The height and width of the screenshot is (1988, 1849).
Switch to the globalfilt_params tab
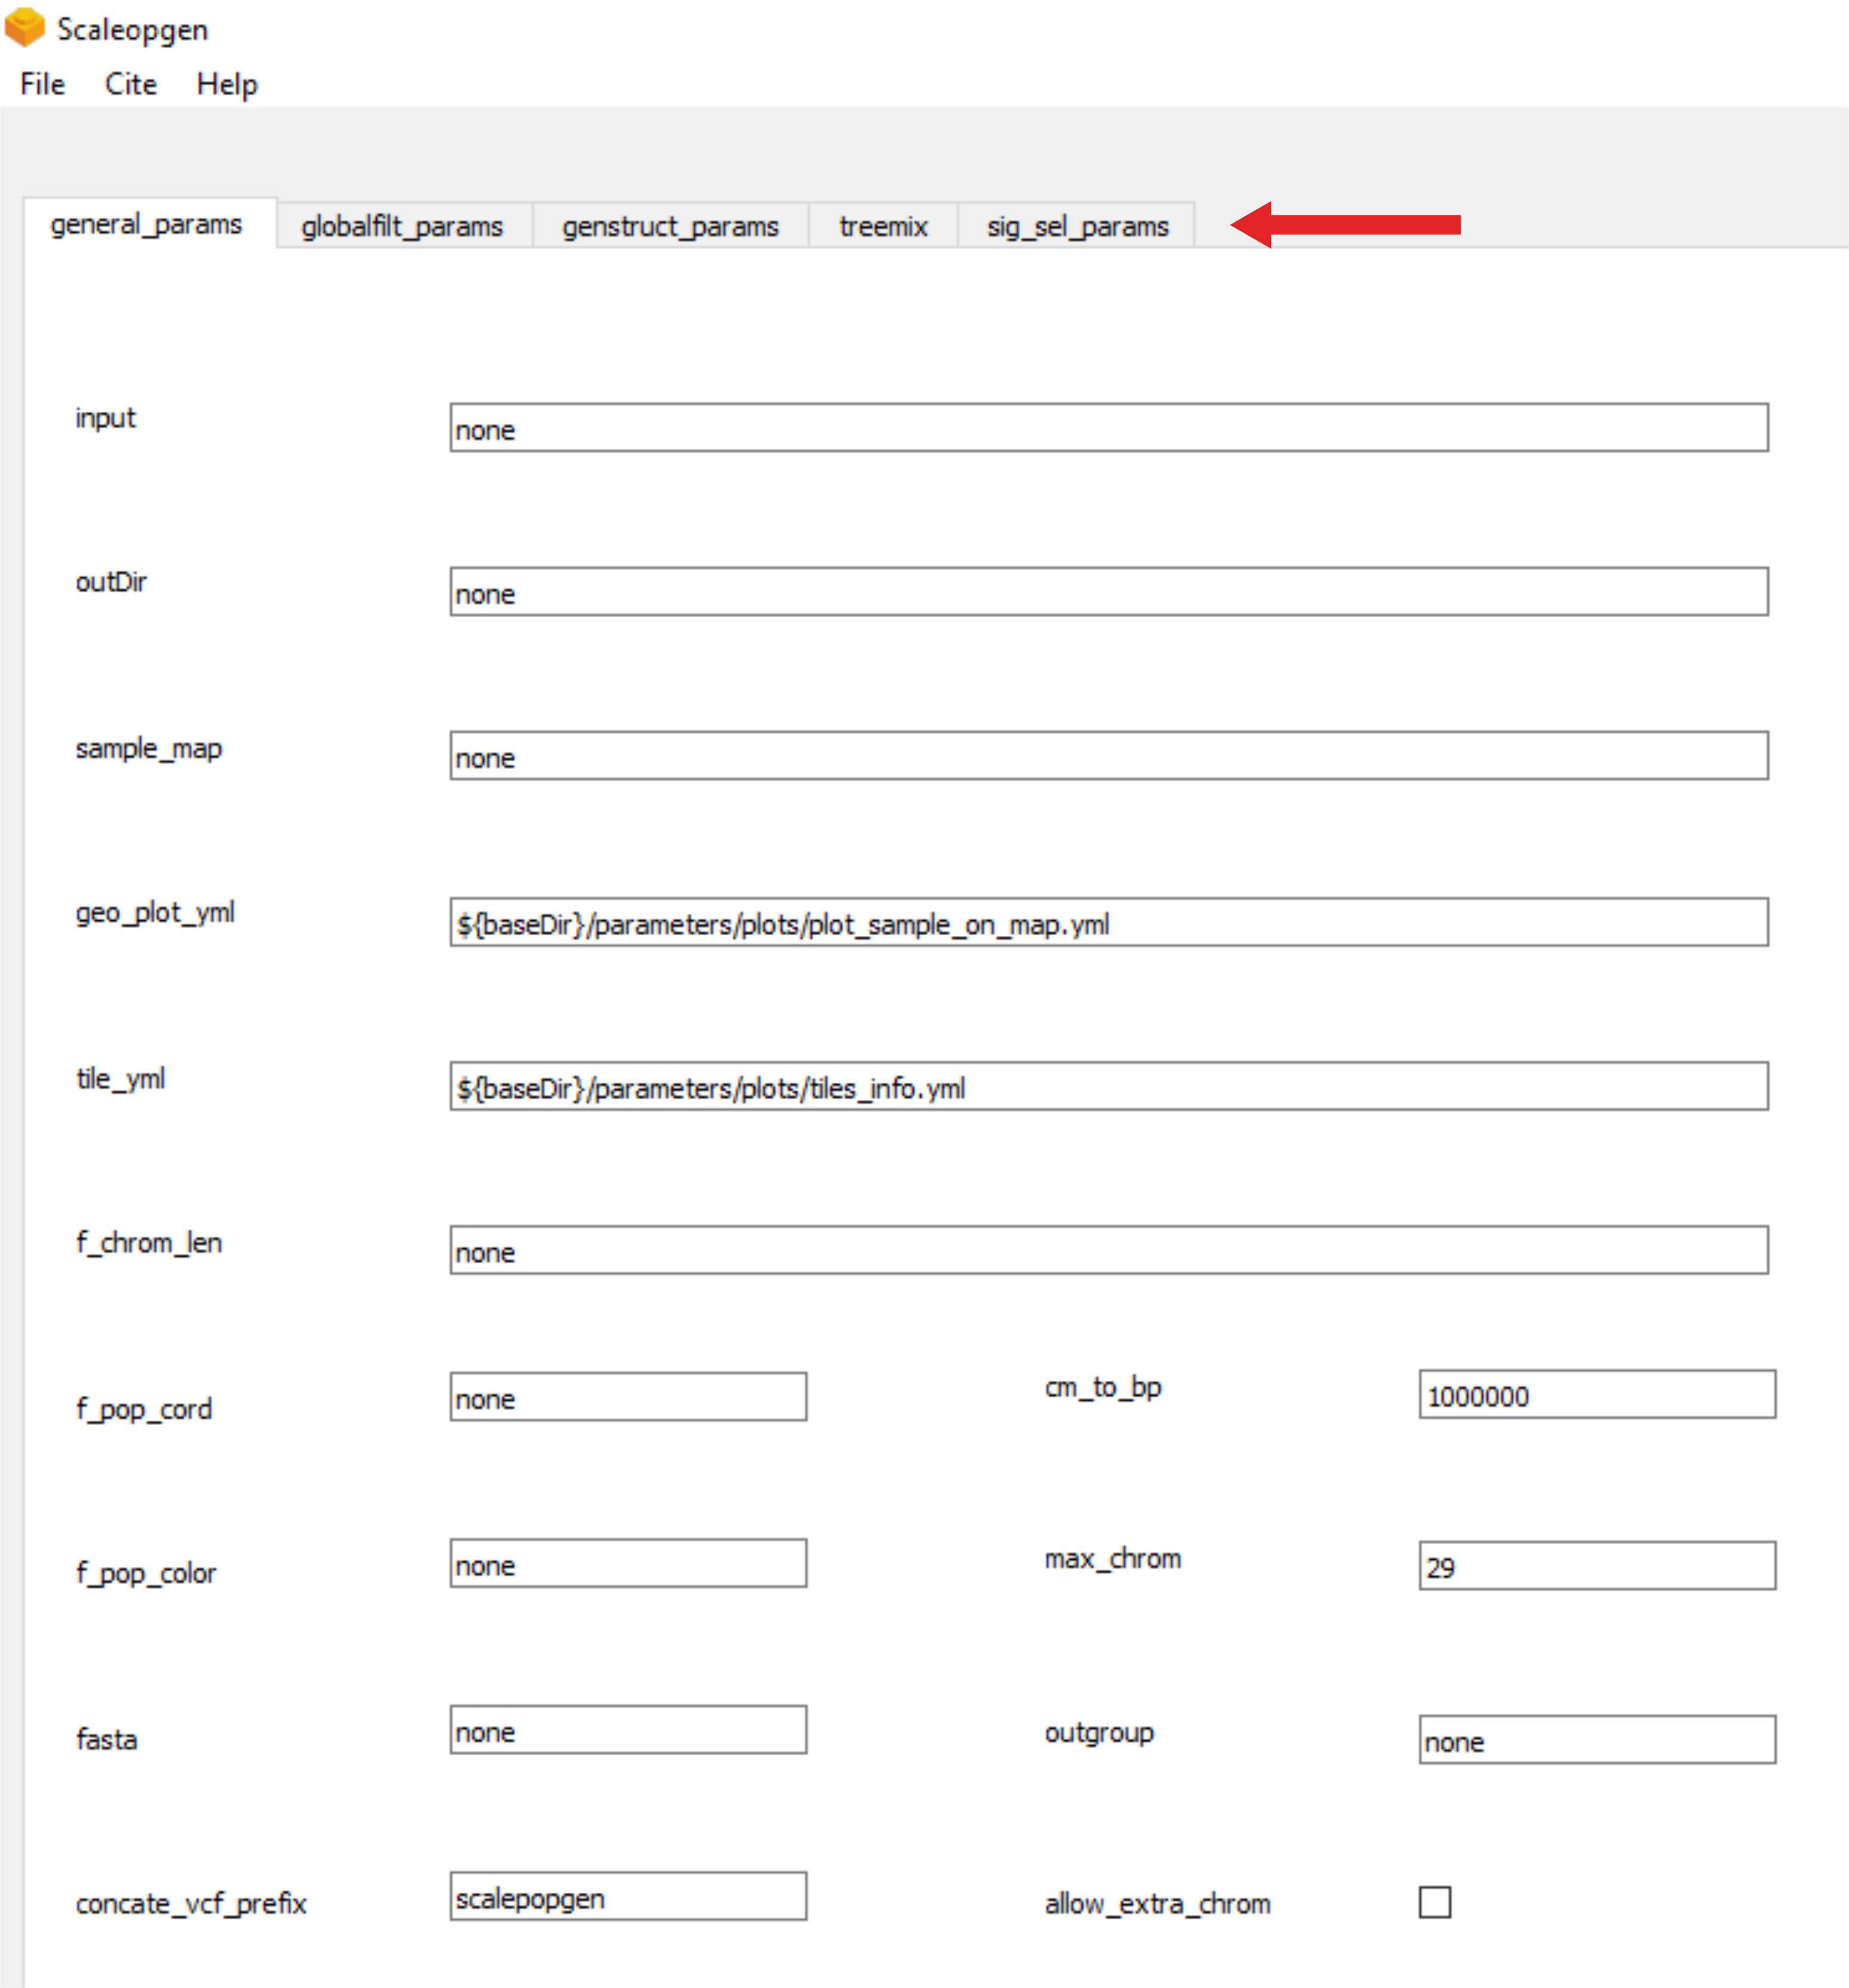click(403, 226)
